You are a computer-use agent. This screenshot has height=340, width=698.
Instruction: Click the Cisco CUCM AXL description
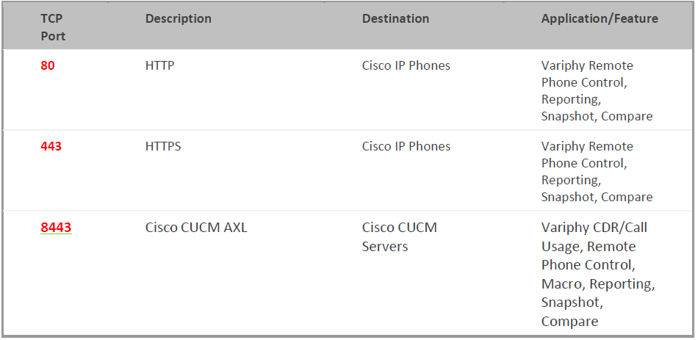click(196, 228)
